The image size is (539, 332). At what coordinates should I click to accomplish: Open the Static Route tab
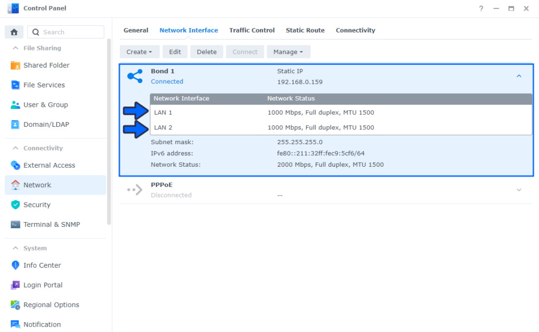pos(305,30)
